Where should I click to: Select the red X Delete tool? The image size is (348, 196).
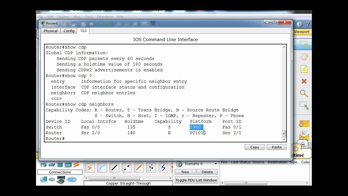(304, 81)
